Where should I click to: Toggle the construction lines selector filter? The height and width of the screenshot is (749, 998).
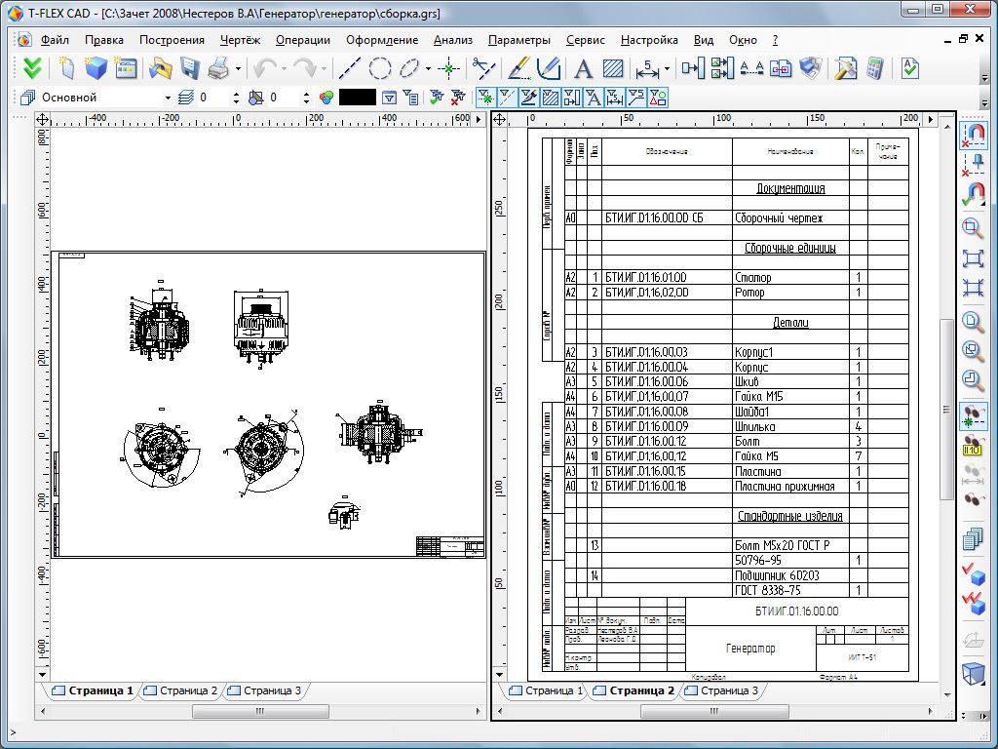coord(507,98)
